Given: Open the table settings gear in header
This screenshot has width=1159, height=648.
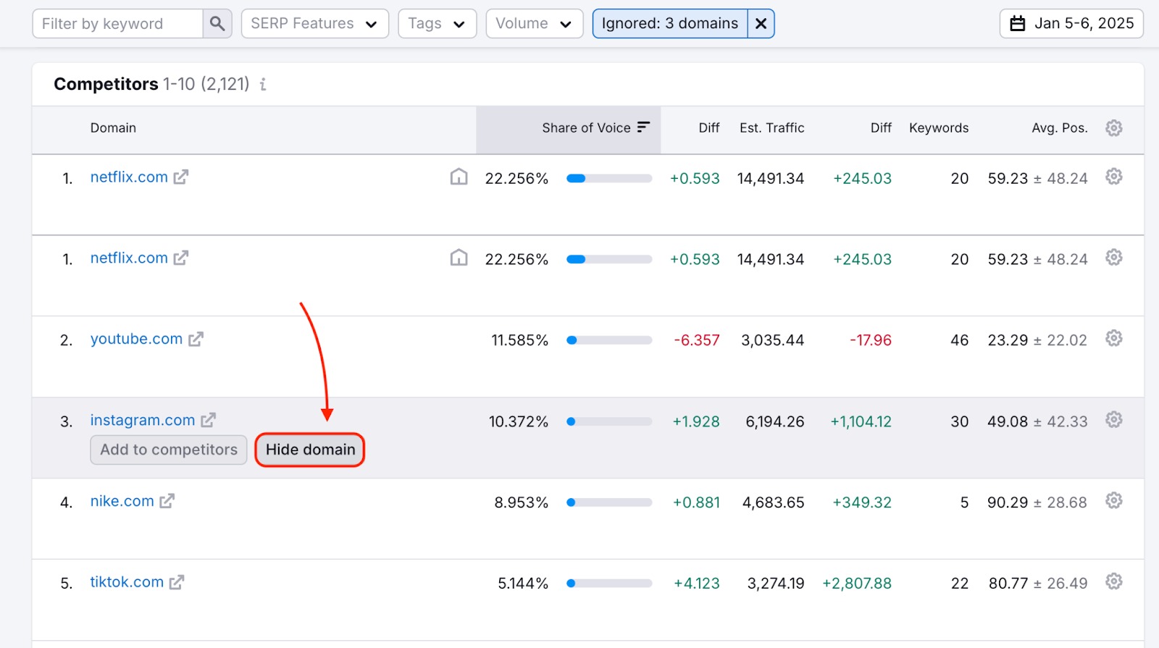Looking at the screenshot, I should [x=1113, y=128].
